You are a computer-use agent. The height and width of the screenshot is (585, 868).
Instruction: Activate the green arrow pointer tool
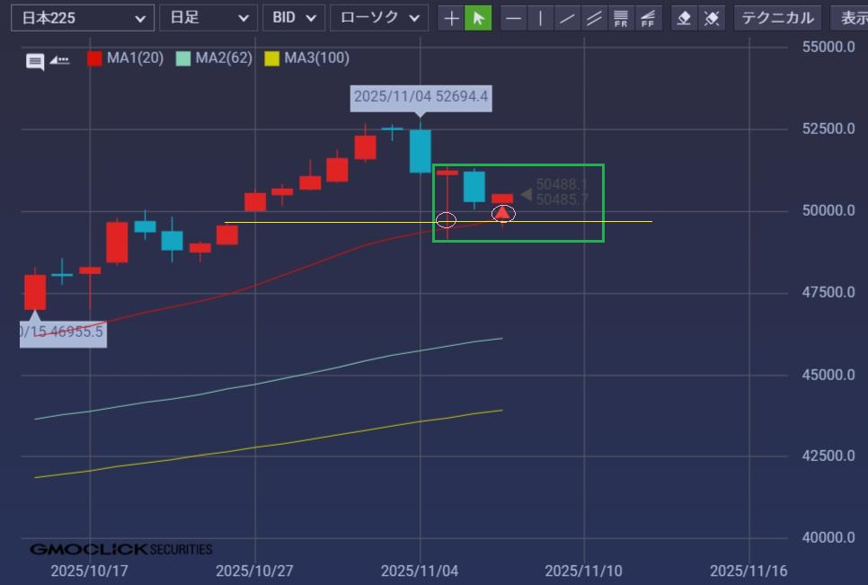[478, 18]
